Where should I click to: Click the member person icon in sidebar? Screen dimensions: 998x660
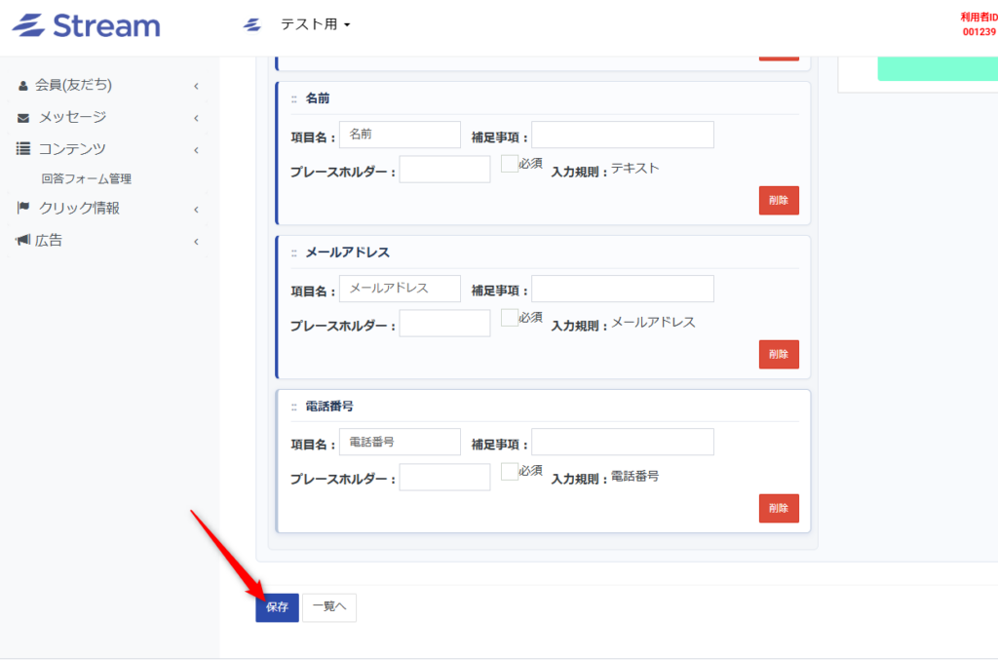coord(23,86)
